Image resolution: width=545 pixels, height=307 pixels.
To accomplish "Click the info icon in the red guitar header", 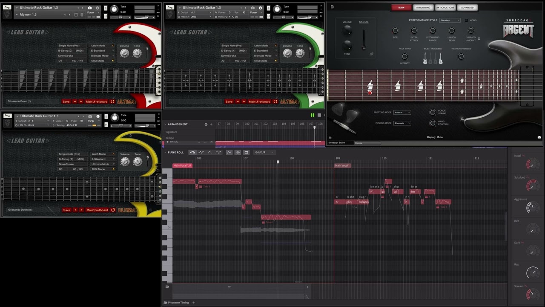I will pyautogui.click(x=97, y=8).
